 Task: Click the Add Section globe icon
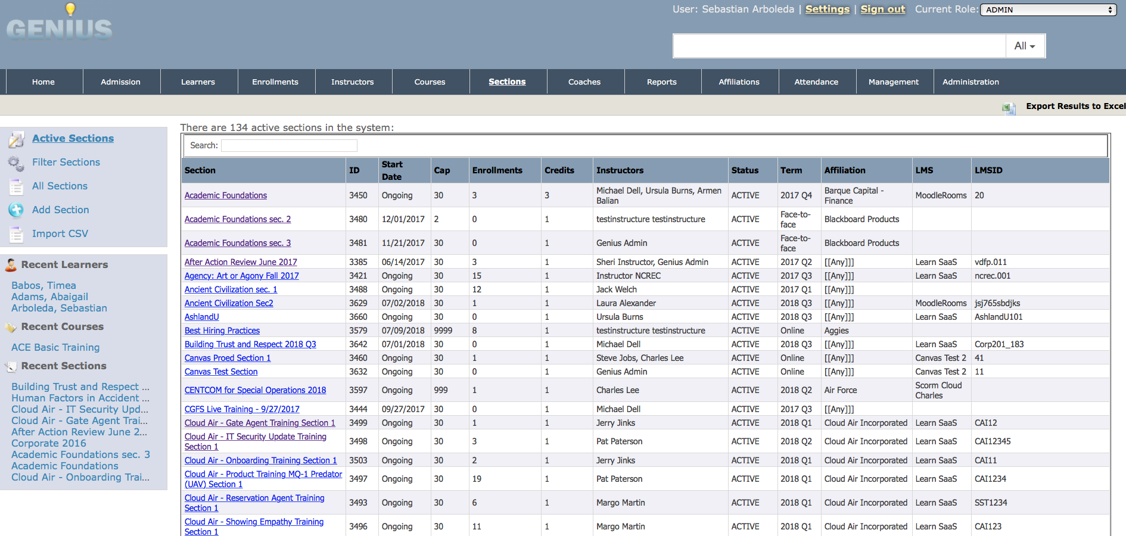click(16, 210)
